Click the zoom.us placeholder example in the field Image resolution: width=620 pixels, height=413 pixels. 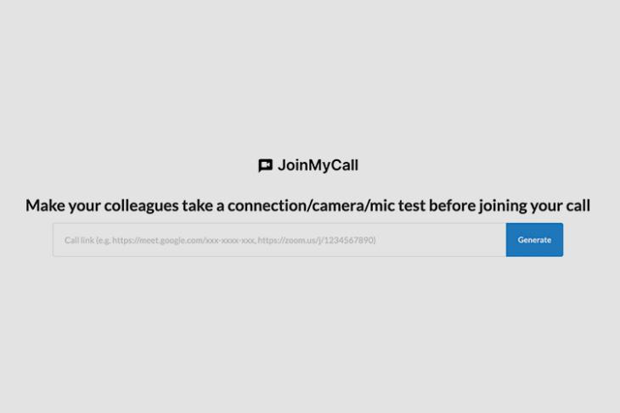(x=317, y=240)
